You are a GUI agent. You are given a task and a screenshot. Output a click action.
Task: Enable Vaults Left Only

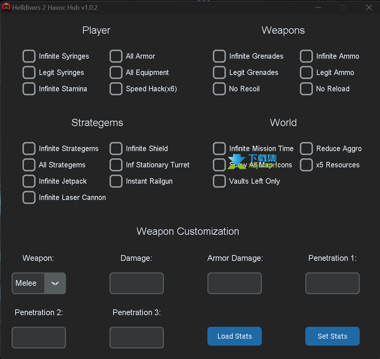tap(219, 181)
